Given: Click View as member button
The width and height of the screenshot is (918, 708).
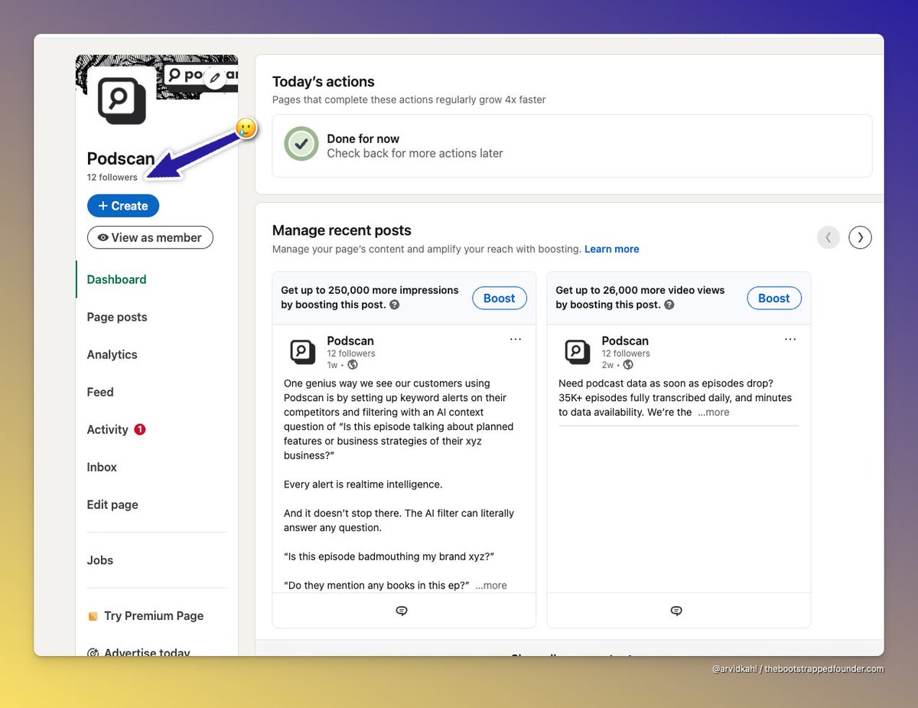Looking at the screenshot, I should [x=150, y=237].
